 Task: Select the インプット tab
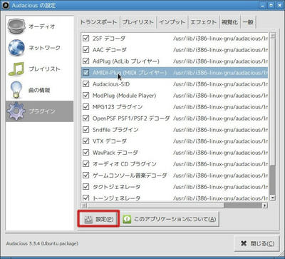[172, 22]
